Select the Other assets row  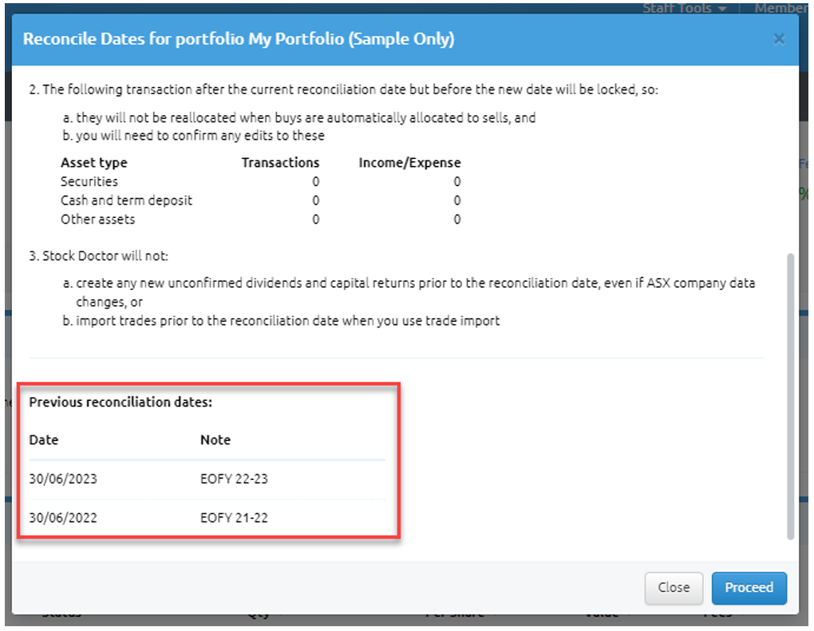point(97,219)
